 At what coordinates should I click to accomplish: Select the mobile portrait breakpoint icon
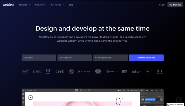tap(89, 90)
